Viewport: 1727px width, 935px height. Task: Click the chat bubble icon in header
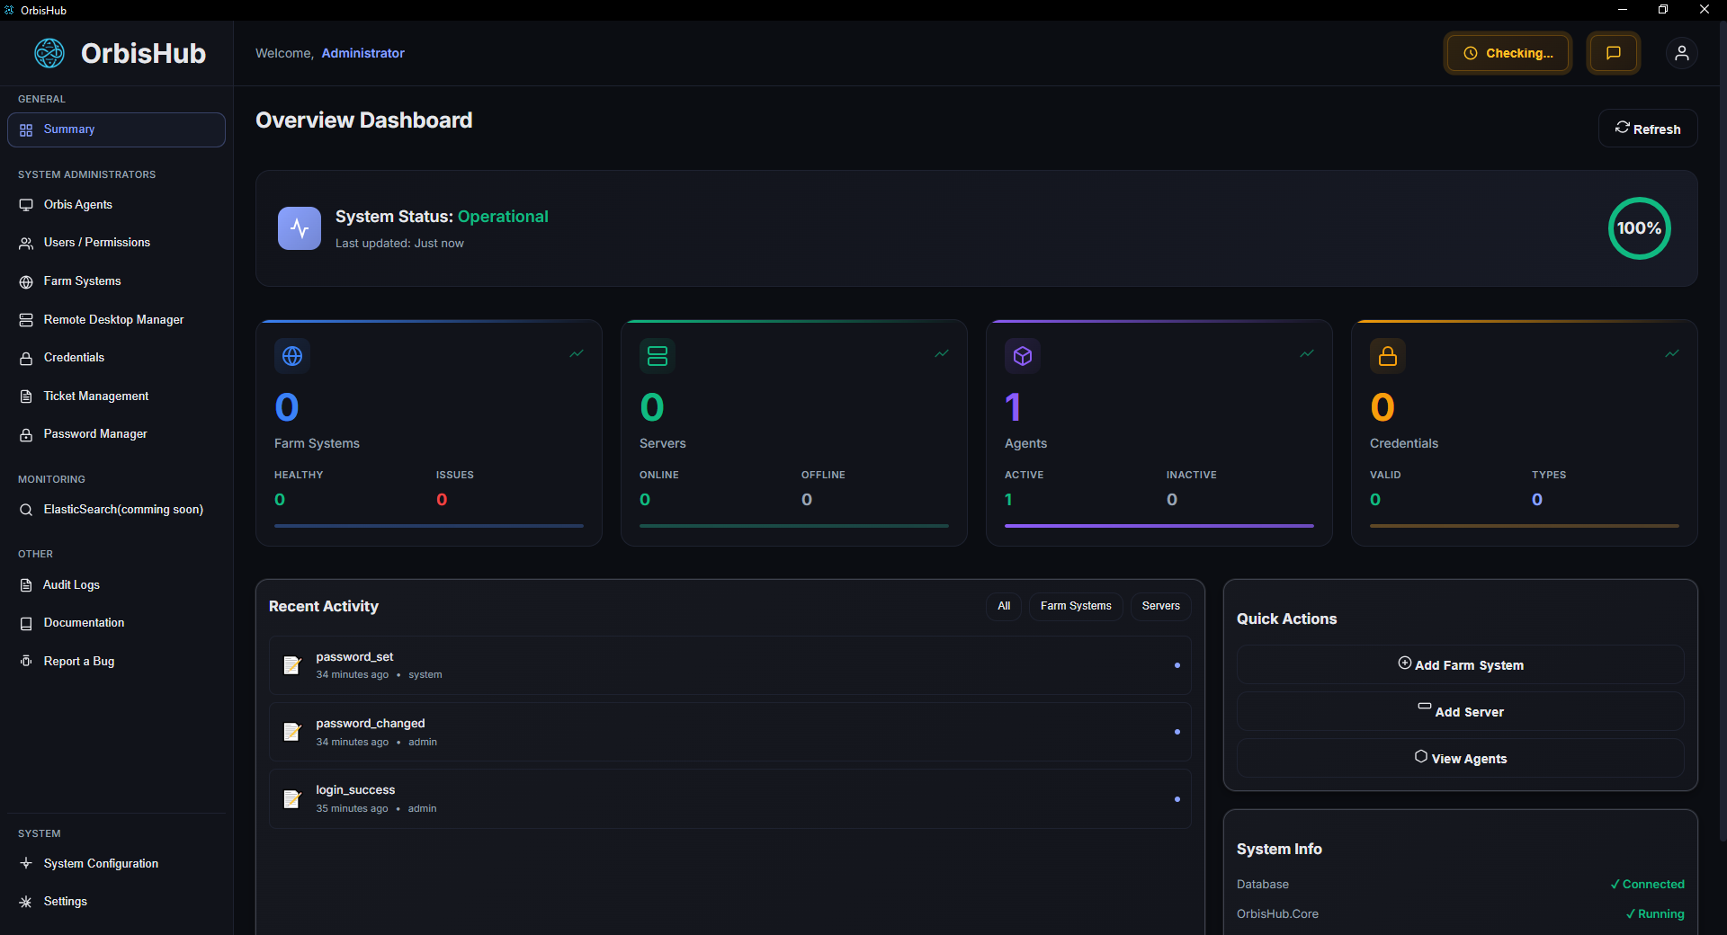pyautogui.click(x=1613, y=52)
